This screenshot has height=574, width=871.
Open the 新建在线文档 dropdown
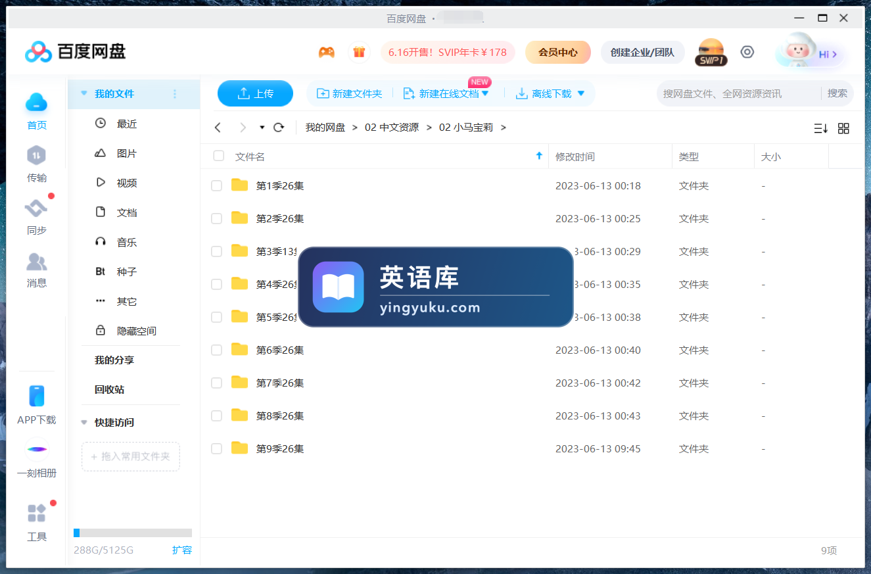[485, 93]
